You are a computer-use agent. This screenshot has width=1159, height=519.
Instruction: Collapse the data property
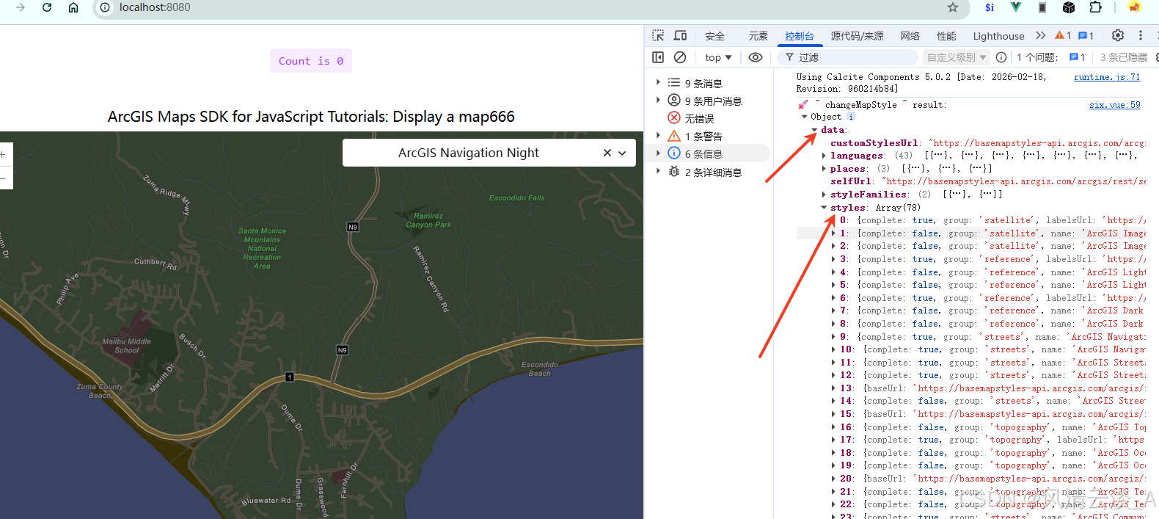tap(815, 130)
